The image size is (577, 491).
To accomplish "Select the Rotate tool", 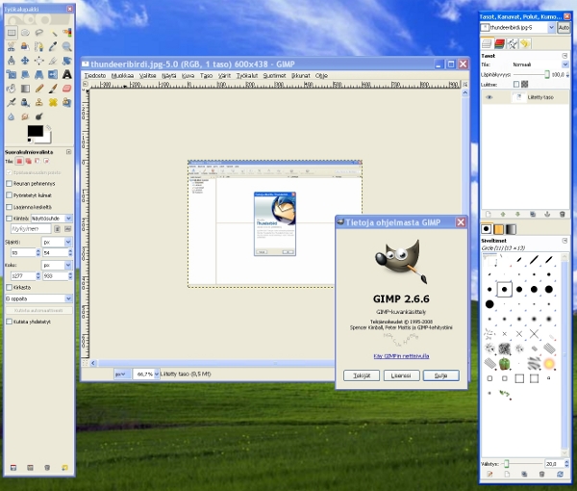I will pyautogui.click(x=66, y=61).
